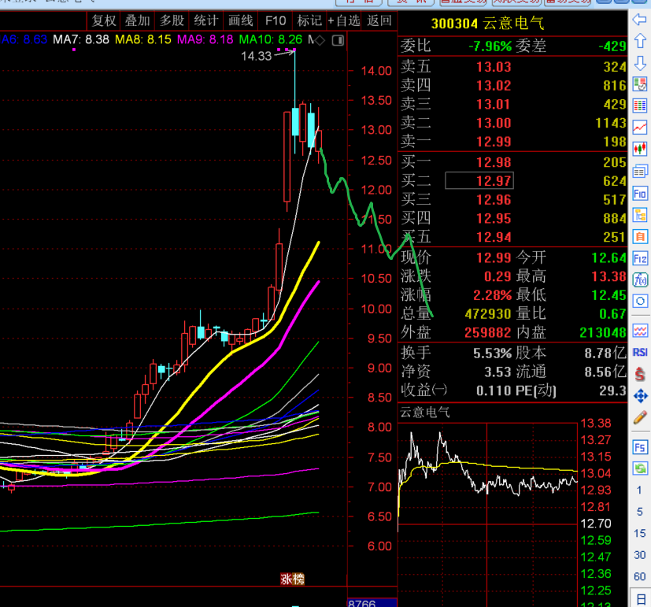The width and height of the screenshot is (651, 607).
Task: Open the multi-window layout icon
Action: pos(640,172)
